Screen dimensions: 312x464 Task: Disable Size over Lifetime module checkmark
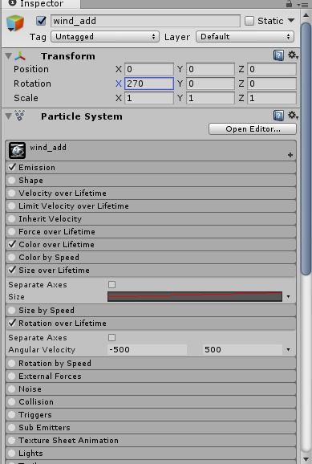tap(12, 270)
